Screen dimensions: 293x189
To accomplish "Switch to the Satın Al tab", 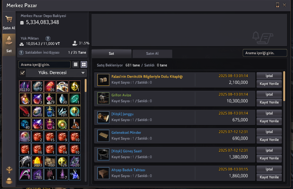I will (152, 54).
